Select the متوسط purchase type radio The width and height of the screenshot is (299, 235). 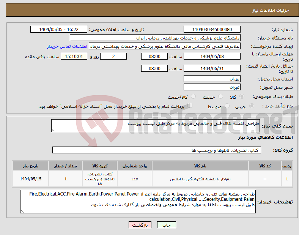(227, 106)
